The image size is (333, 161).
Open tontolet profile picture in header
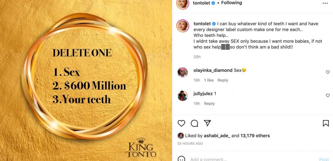point(182,3)
